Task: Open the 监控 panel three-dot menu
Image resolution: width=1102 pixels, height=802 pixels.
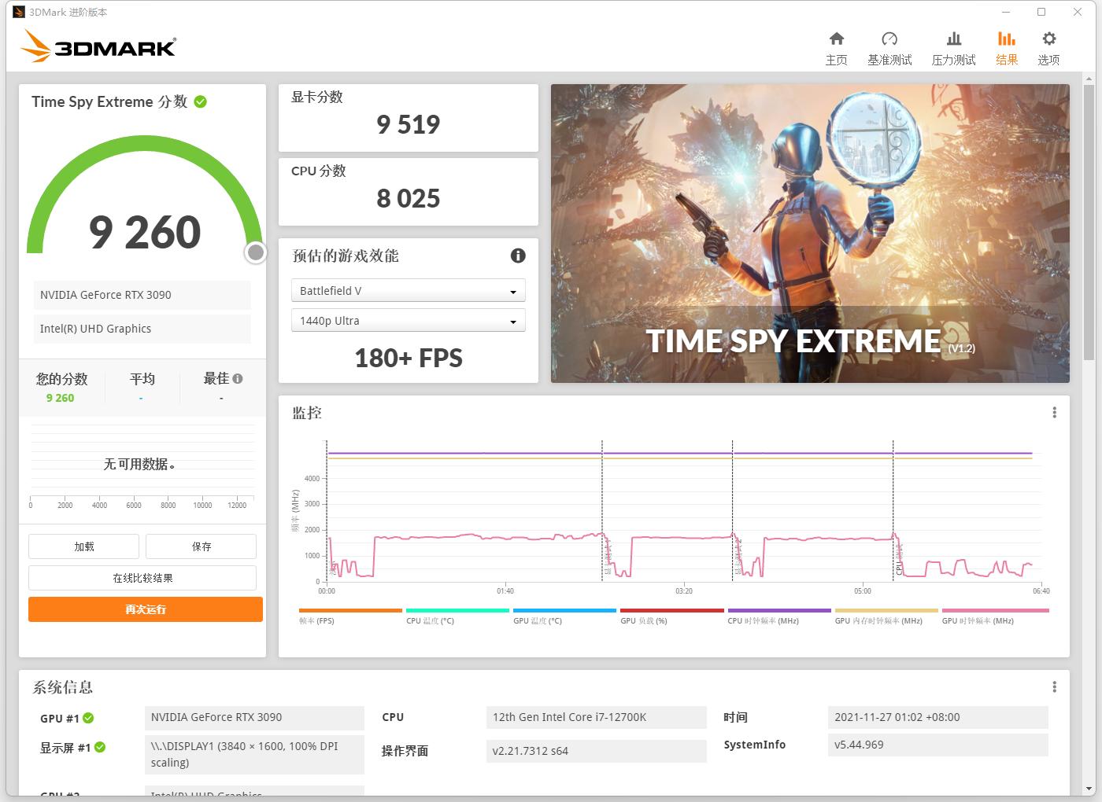Action: coord(1054,412)
